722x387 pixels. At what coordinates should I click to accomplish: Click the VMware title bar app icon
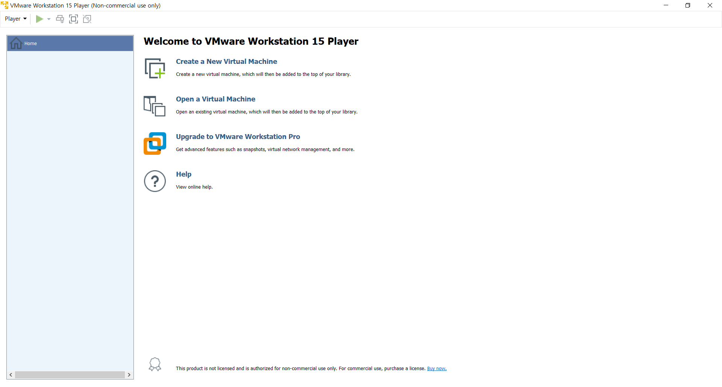coord(5,5)
